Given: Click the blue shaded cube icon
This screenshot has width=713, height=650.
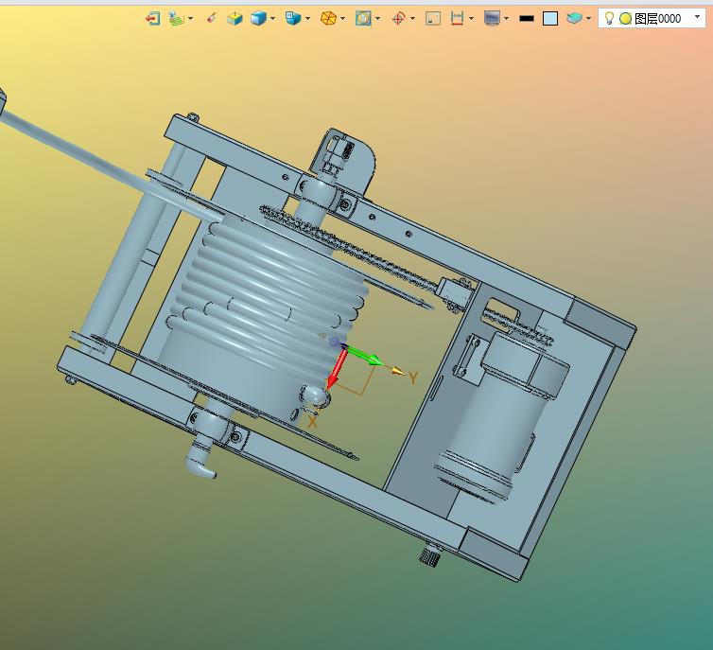Looking at the screenshot, I should click(x=258, y=19).
